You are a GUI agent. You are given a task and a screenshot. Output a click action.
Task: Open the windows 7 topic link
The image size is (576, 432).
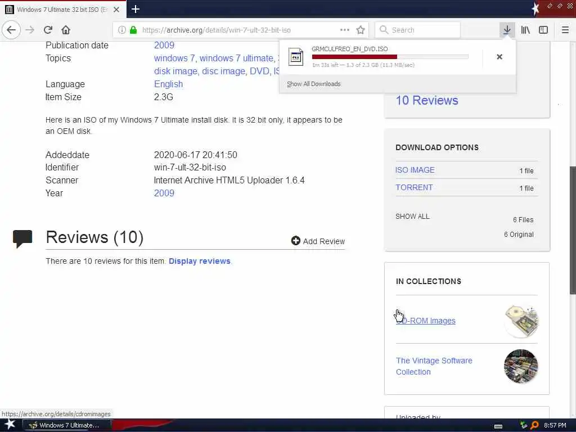click(x=174, y=58)
